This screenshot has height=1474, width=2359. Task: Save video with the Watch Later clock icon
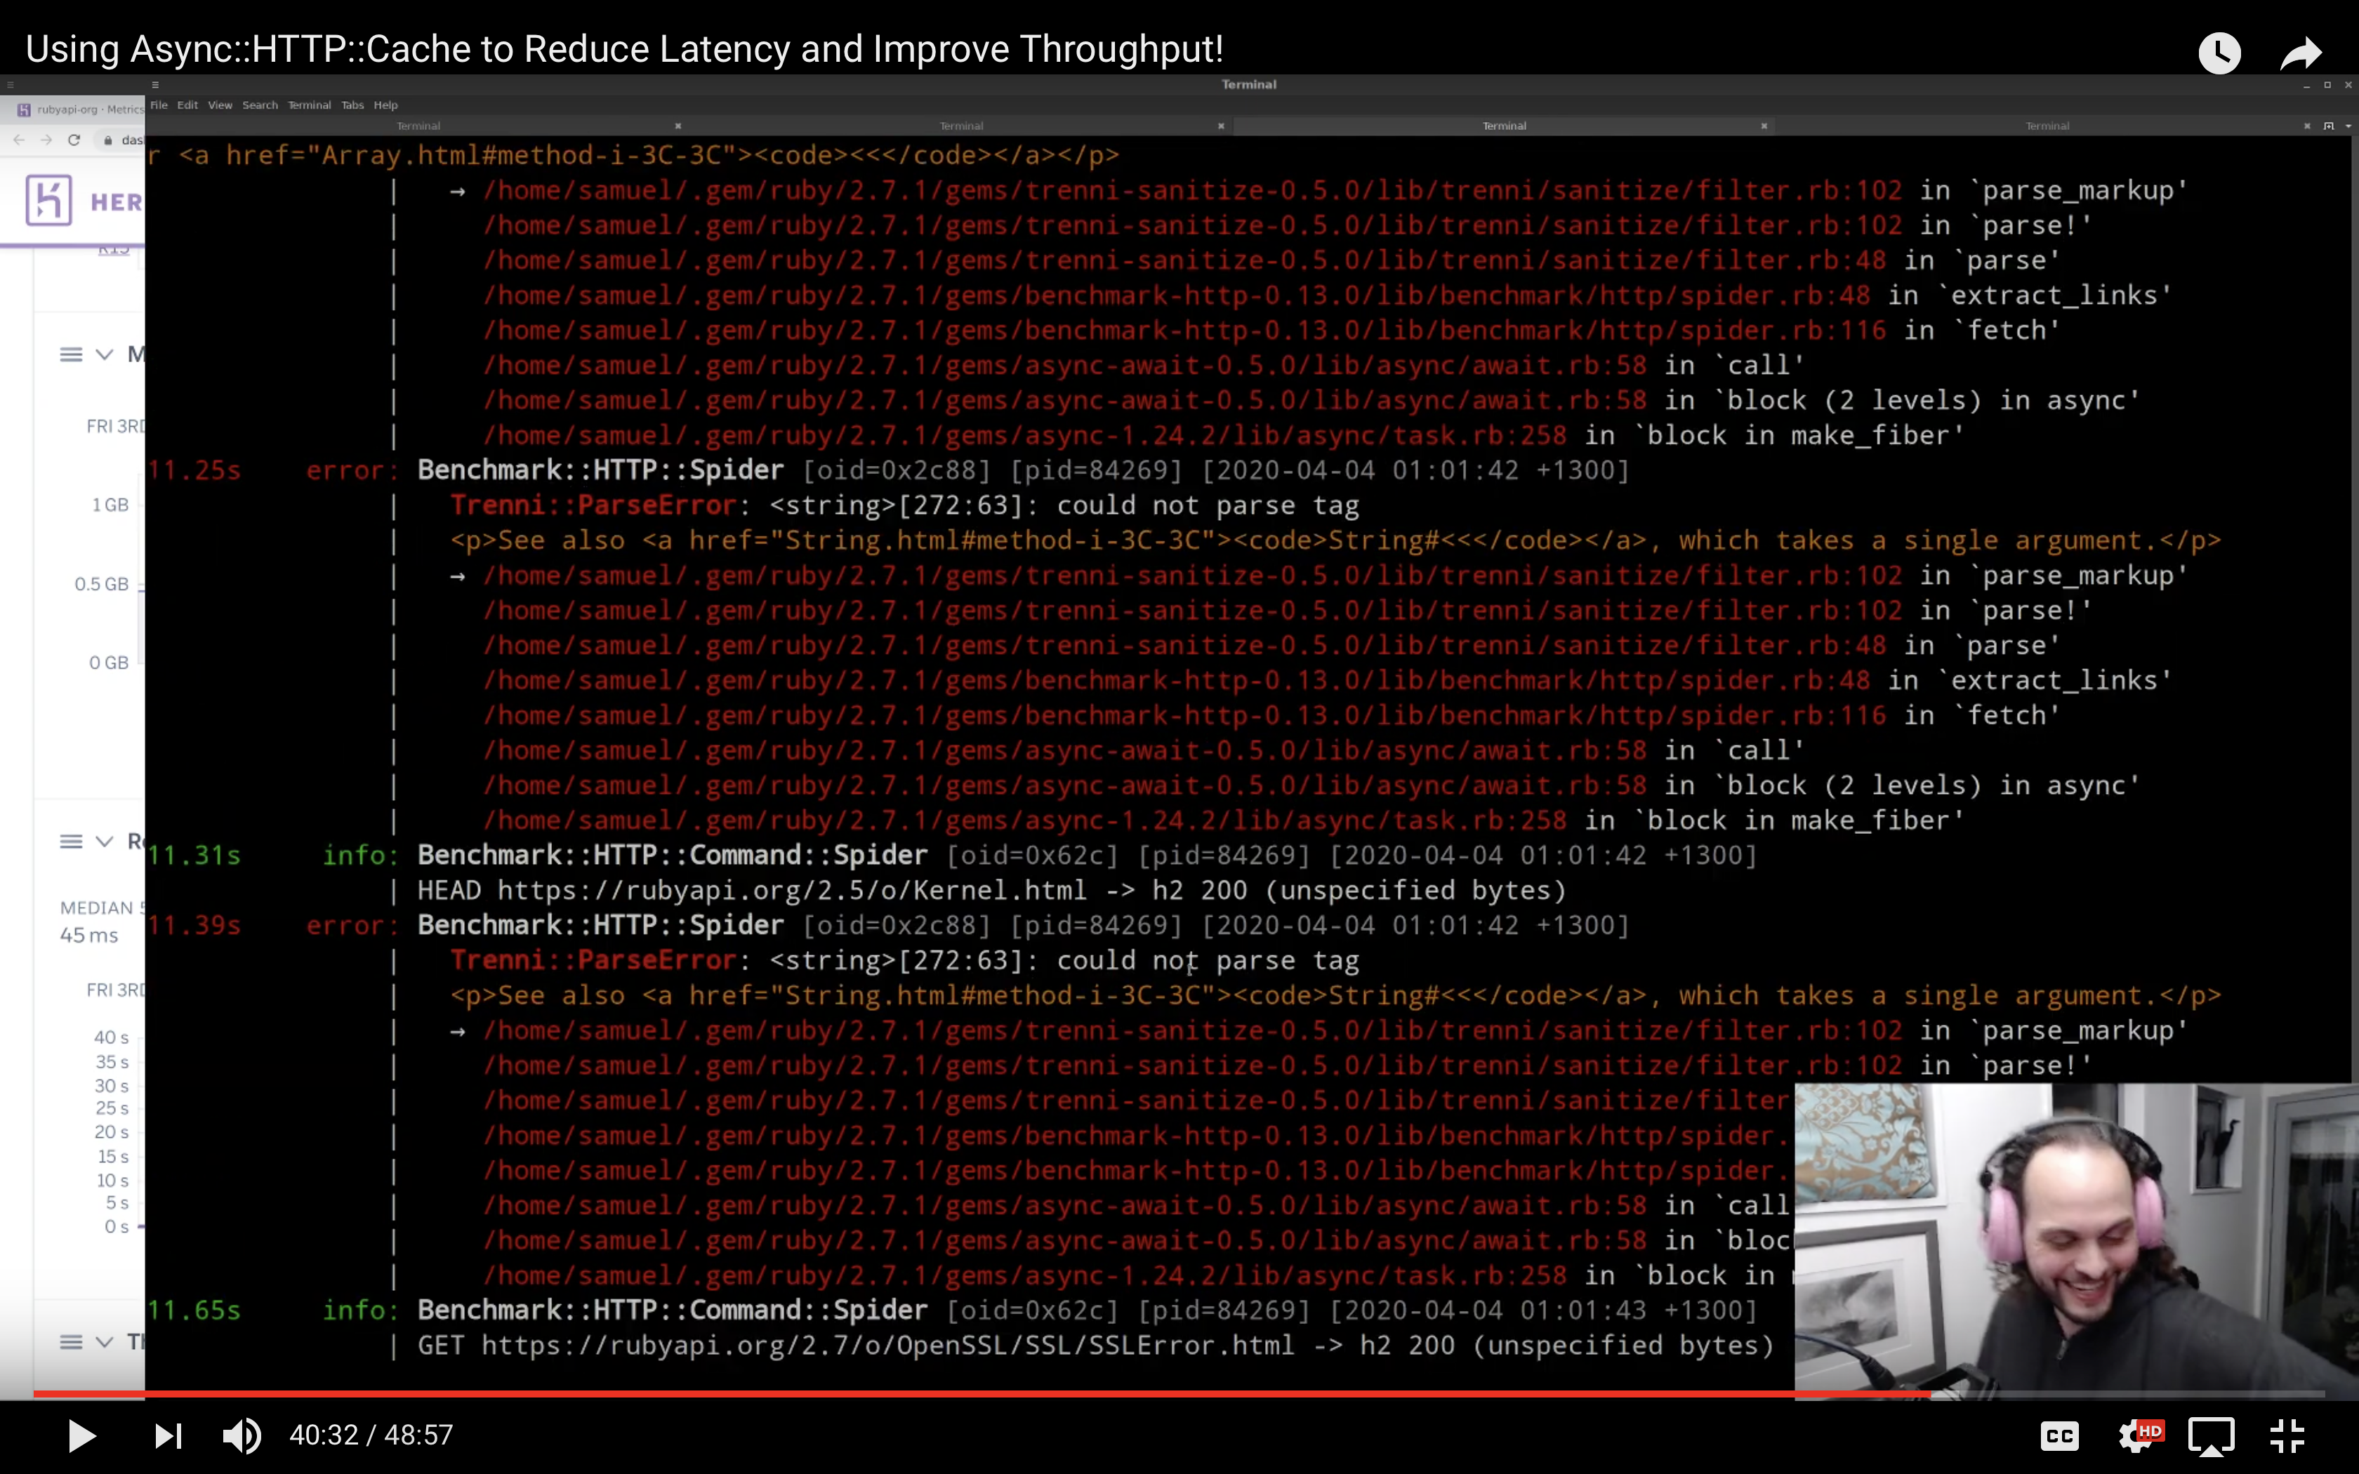pyautogui.click(x=2219, y=53)
